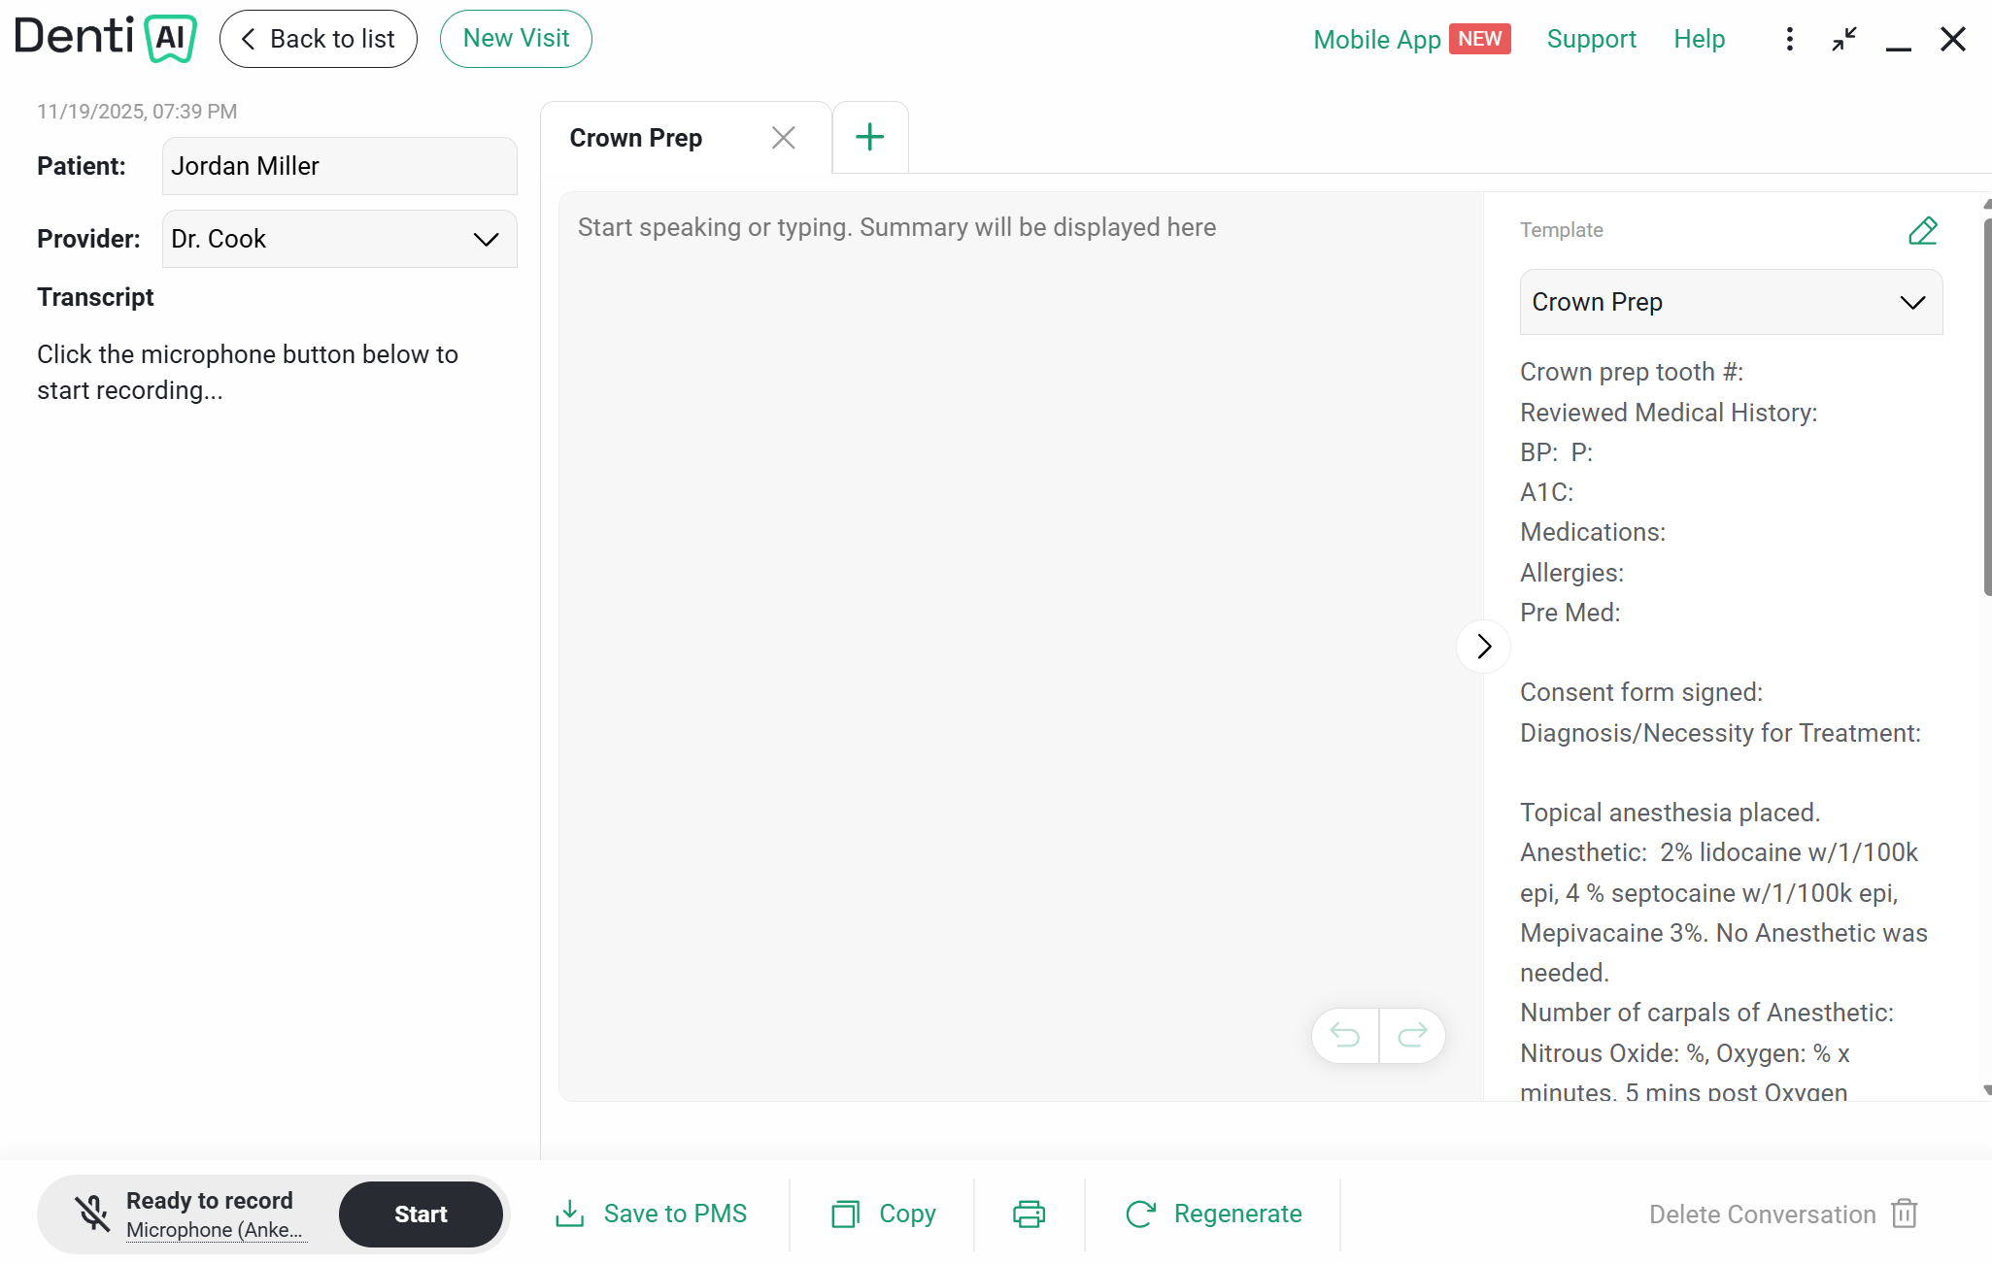Click the Regenerate button

tap(1213, 1214)
